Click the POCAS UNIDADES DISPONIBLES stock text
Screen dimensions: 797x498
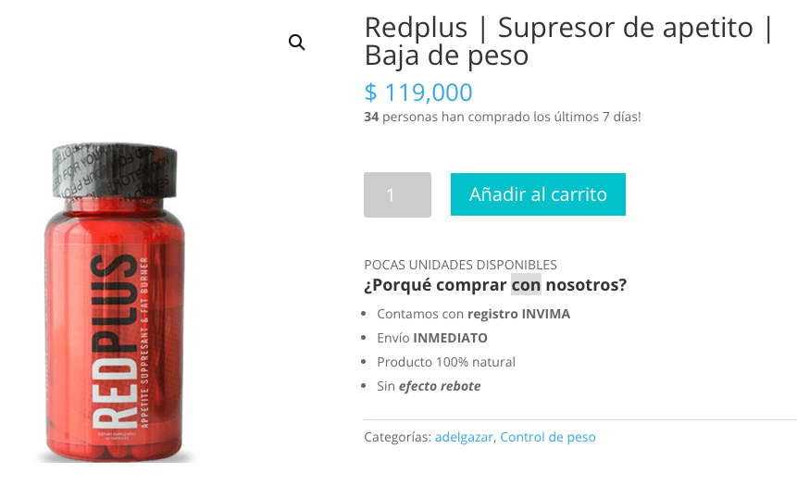click(460, 265)
